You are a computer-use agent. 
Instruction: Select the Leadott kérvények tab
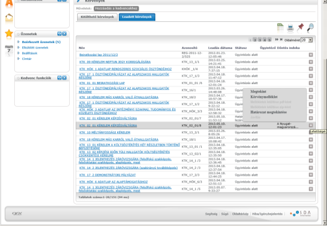pos(137,17)
